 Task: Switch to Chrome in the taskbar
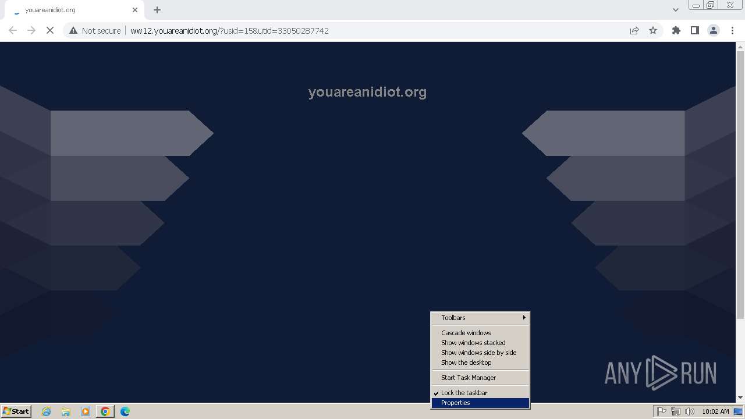point(105,411)
